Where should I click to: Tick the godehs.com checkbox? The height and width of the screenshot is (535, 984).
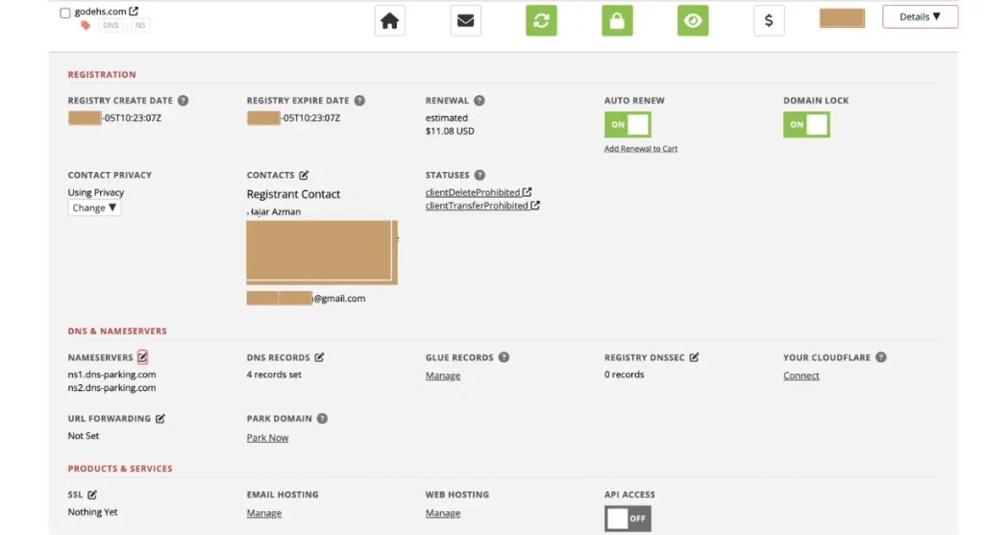64,12
